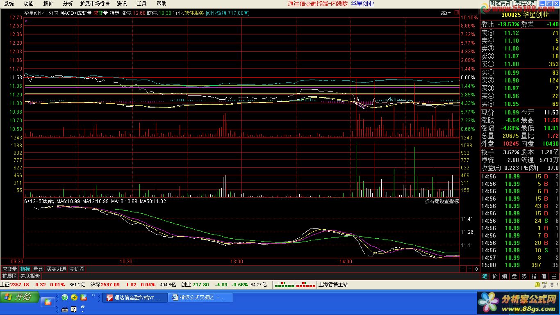560x315 pixels.
Task: Click the antenna connection status icon
Action: (545, 285)
